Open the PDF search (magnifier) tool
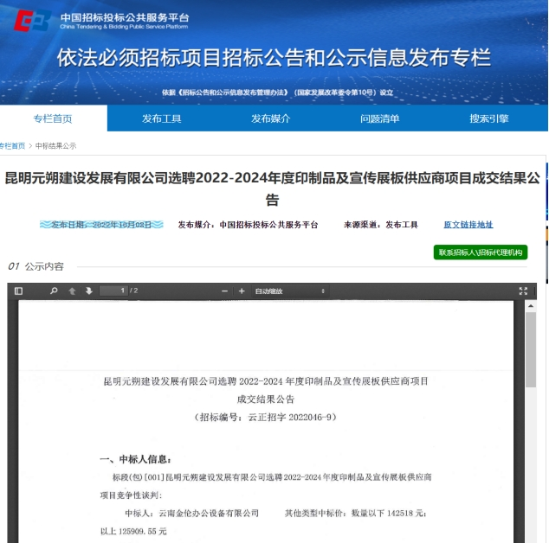 click(x=54, y=291)
